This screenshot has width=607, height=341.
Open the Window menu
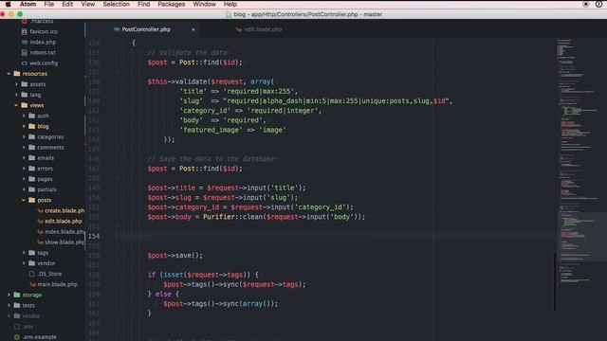point(205,4)
